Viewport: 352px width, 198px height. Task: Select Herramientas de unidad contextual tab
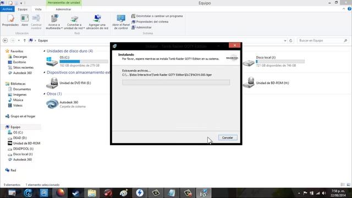pyautogui.click(x=64, y=3)
